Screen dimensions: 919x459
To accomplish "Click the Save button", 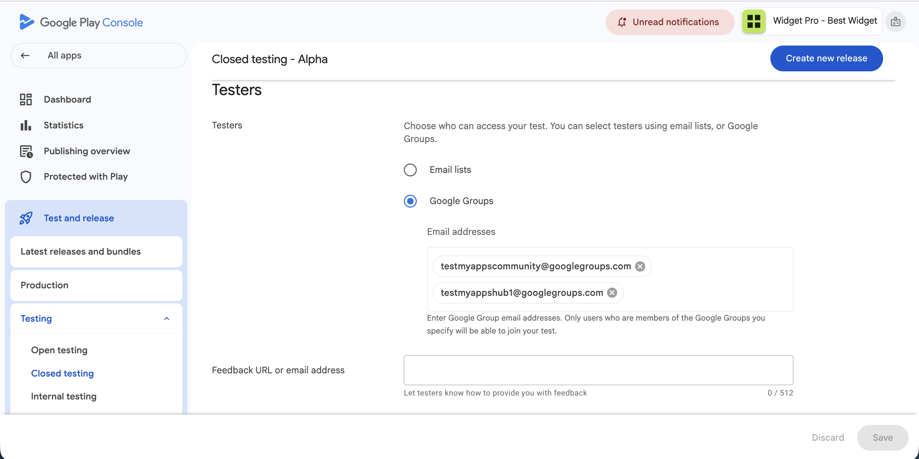I will [x=883, y=437].
